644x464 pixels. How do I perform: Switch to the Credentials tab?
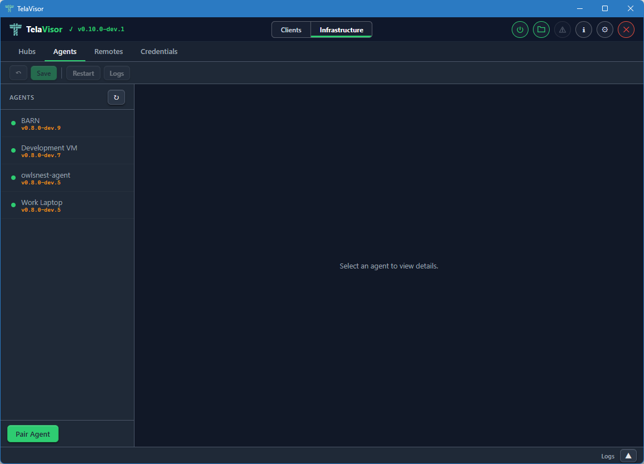coord(158,51)
